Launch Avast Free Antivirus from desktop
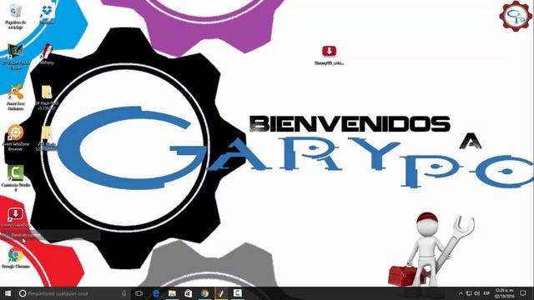534x300 pixels. click(15, 97)
